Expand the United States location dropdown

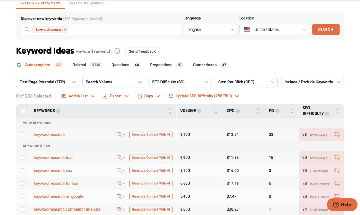coord(274,30)
